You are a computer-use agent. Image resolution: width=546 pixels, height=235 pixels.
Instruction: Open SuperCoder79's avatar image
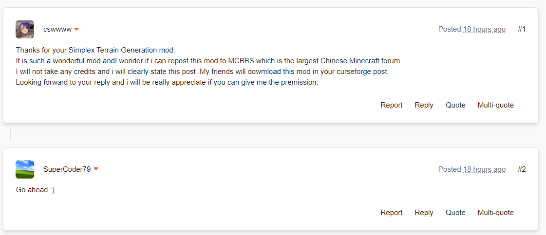coord(25,169)
